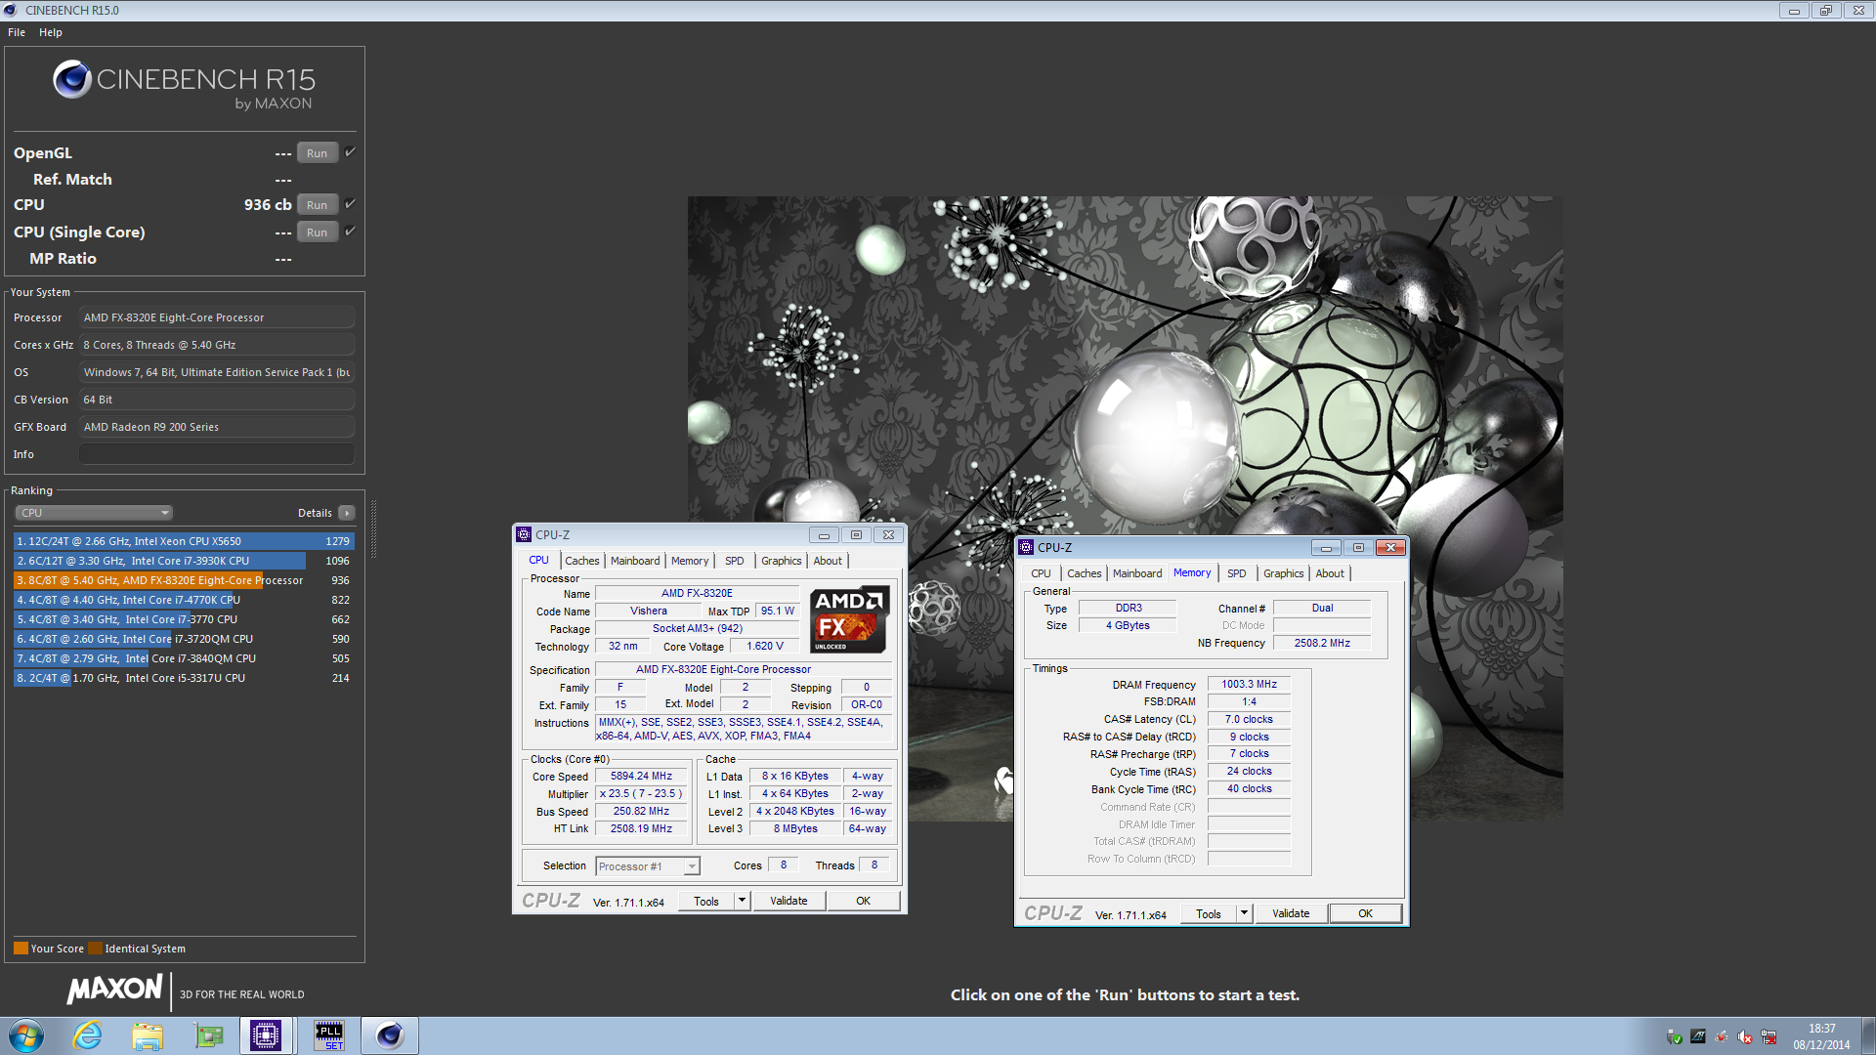Screen dimensions: 1876x1055
Task: Switch to Cinebench taskbar icon
Action: 390,1035
